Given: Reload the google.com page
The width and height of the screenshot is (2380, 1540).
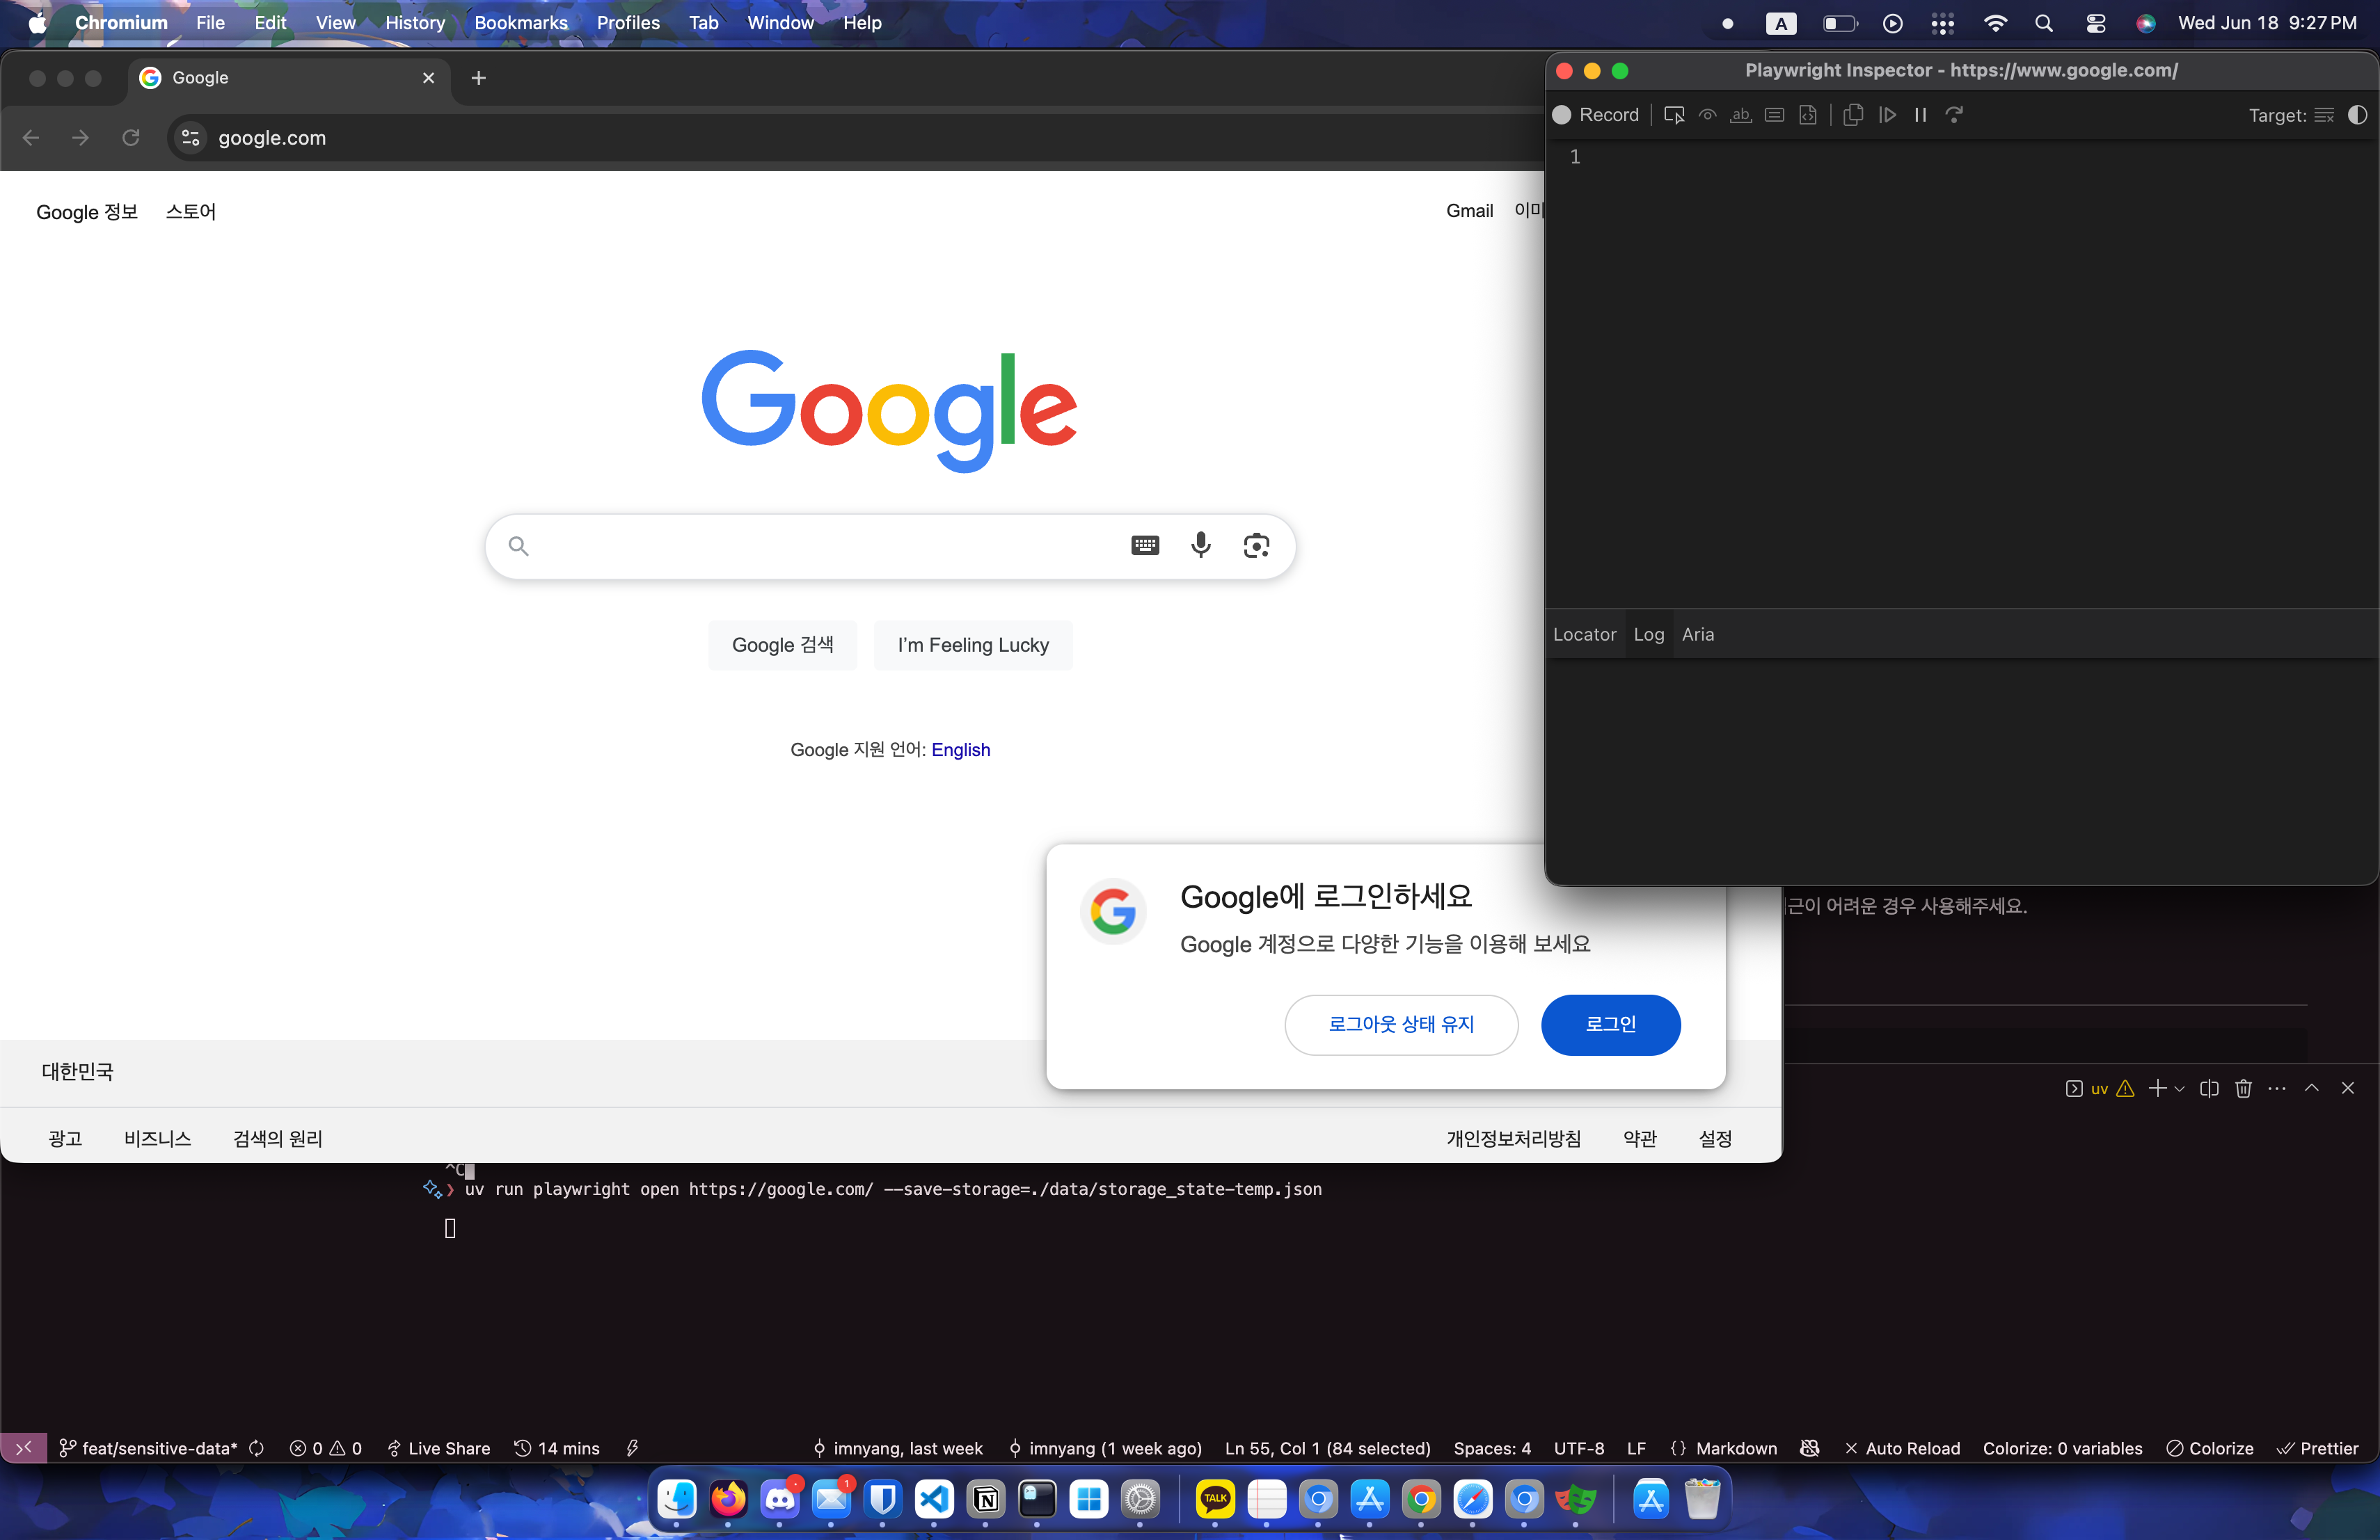Looking at the screenshot, I should [x=131, y=138].
